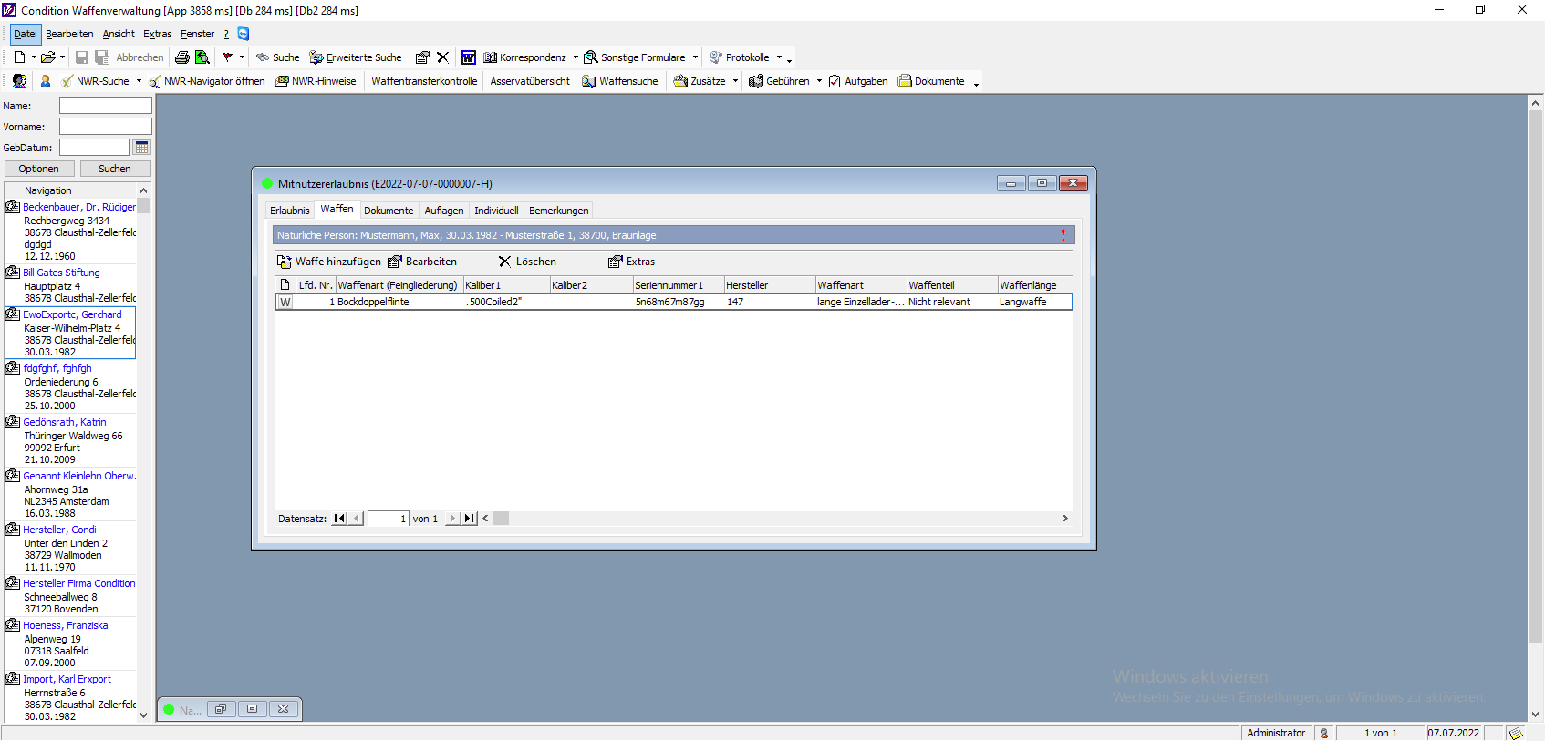The image size is (1545, 741).
Task: Click the Waffe hinzufügen button
Action: tap(329, 262)
